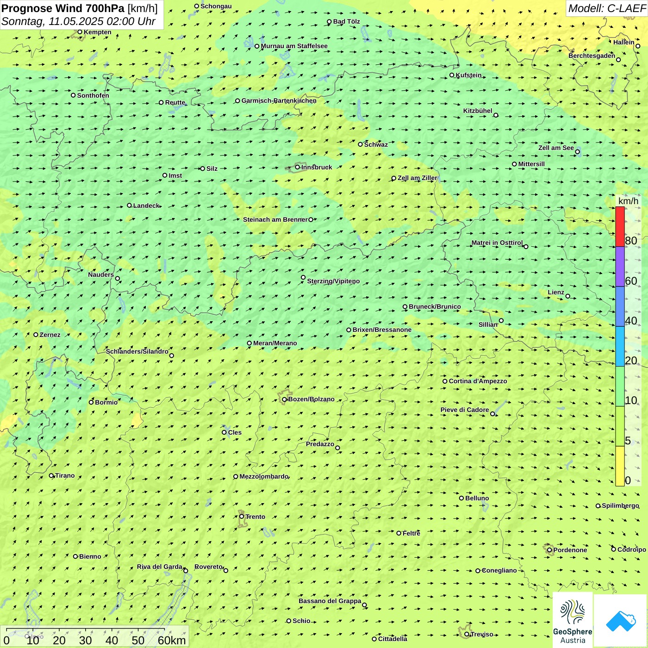Click the 'Bad Tölz' label
Image resolution: width=648 pixels, height=648 pixels.
pos(347,21)
